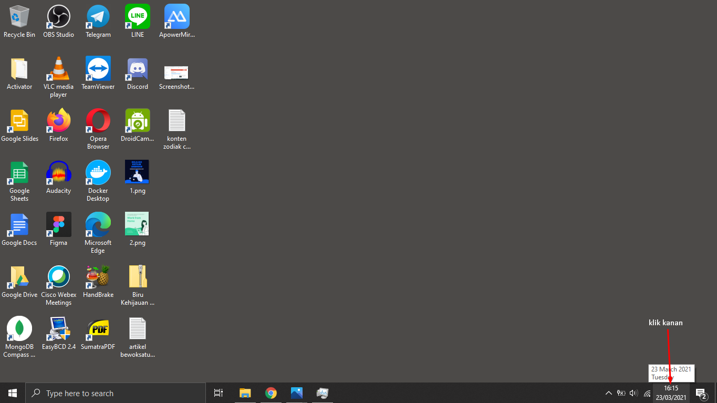Open the Windows Start menu
This screenshot has width=717, height=403.
pyautogui.click(x=13, y=393)
